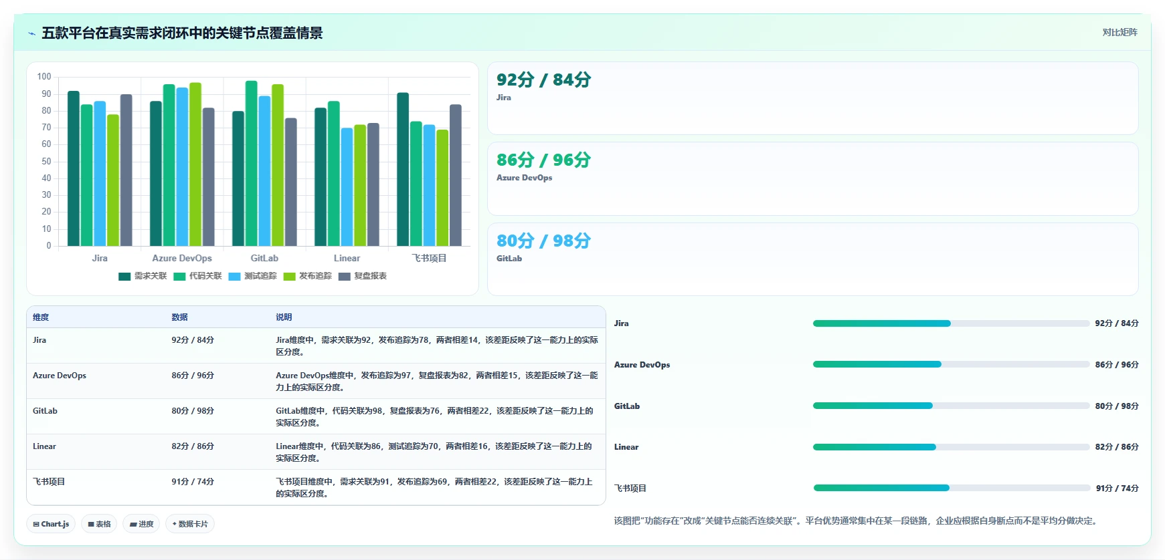Select the 91分 / 74分 cell in table
This screenshot has height=560, width=1165.
193,482
